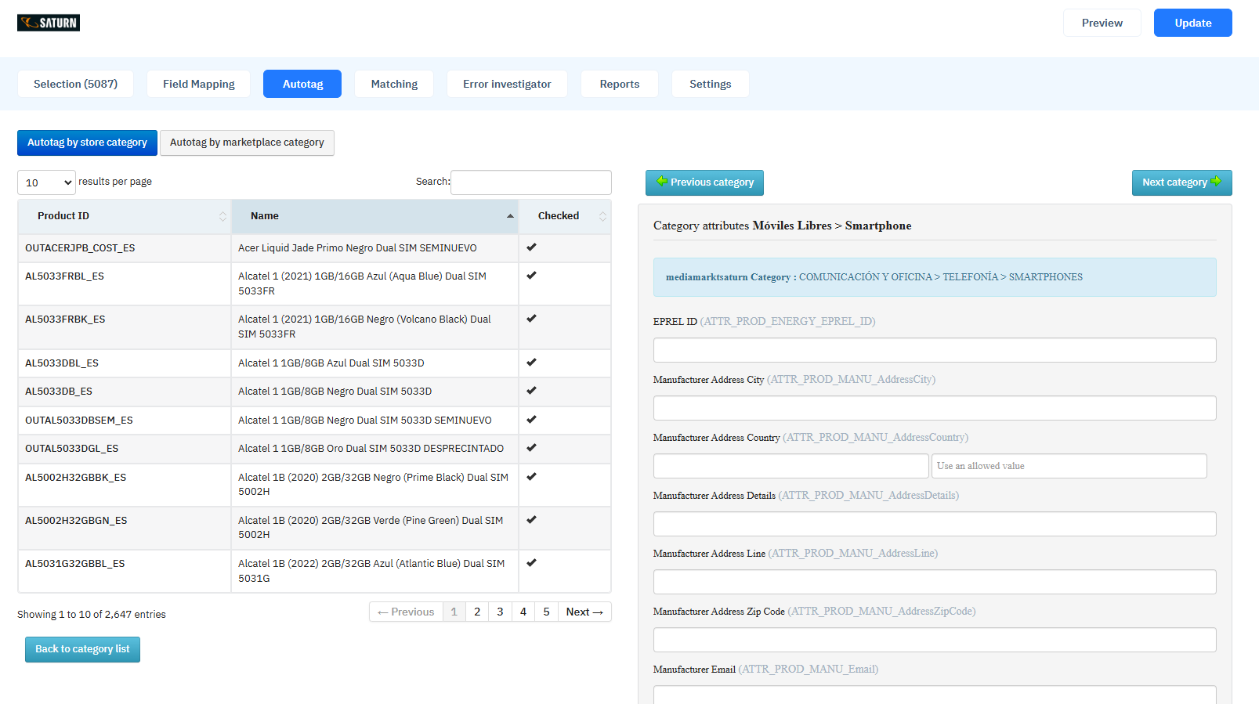Click the green arrow on Previous category
The width and height of the screenshot is (1259, 704).
(662, 182)
